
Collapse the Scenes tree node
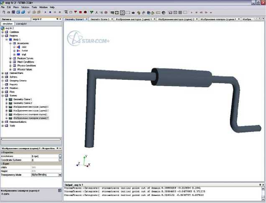tap(3, 96)
